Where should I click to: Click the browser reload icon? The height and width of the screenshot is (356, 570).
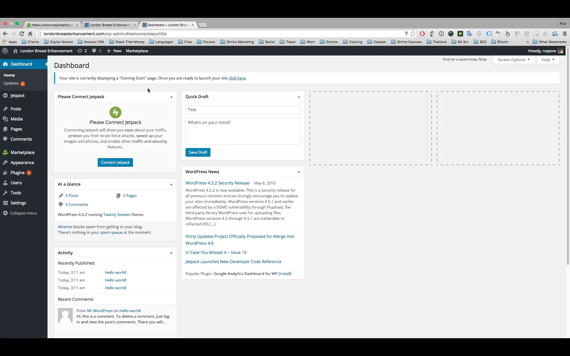click(22, 34)
